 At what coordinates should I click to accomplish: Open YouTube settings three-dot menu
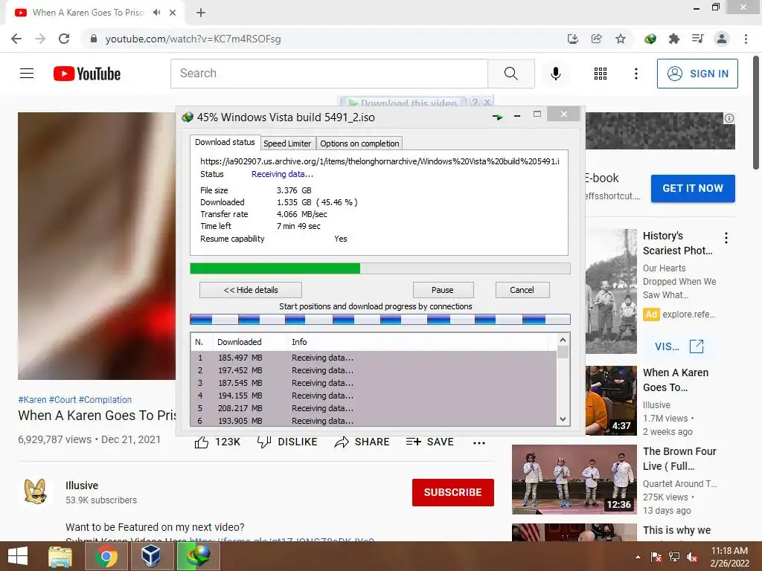[635, 74]
